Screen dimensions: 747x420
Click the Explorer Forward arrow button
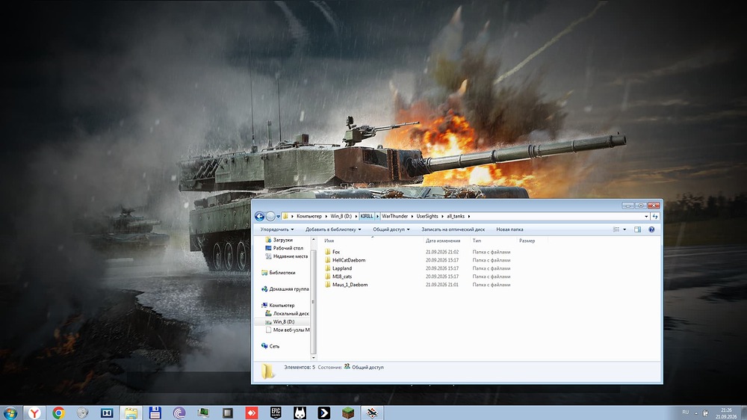coord(270,217)
